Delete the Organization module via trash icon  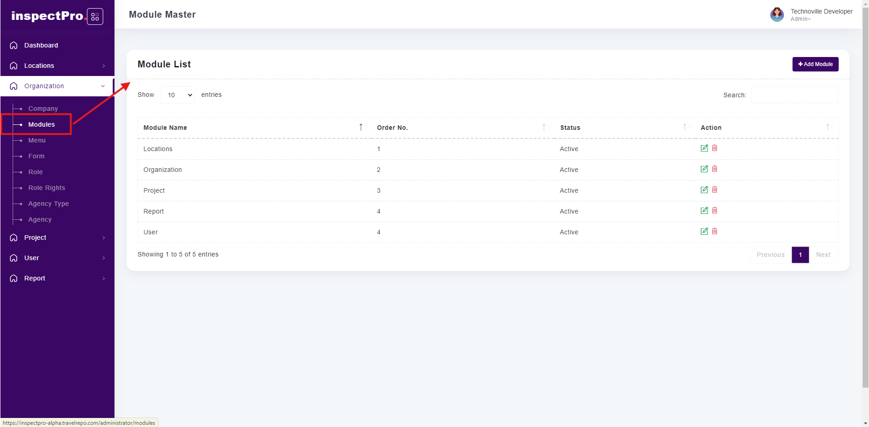(x=715, y=169)
